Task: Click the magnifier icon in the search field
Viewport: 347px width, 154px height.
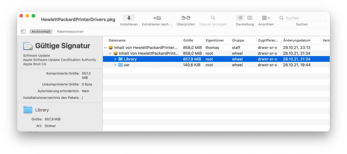Action: [x=282, y=18]
